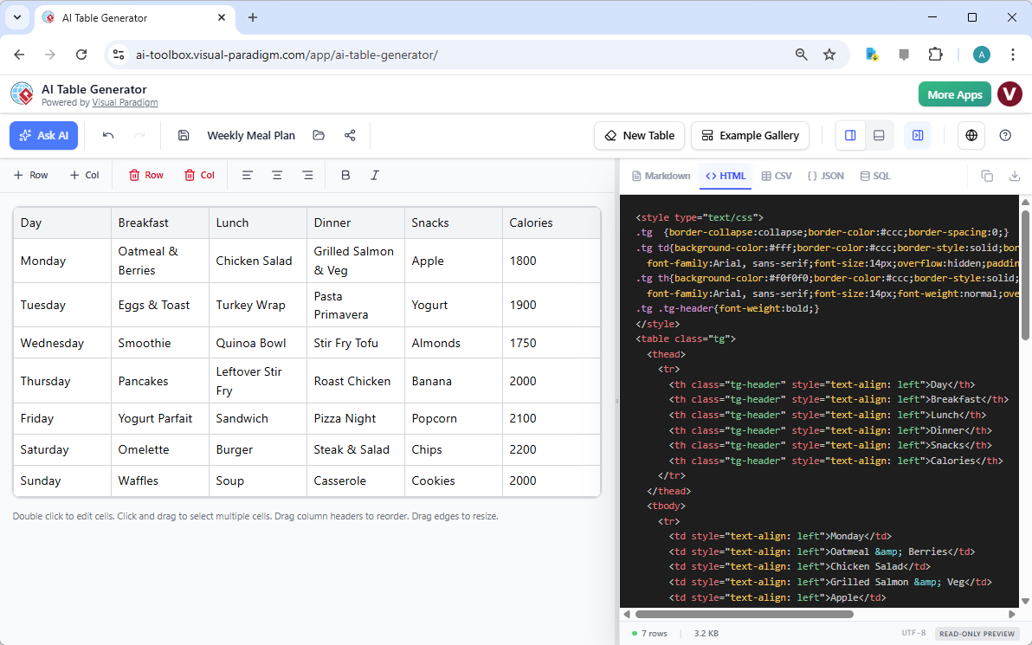Screen dimensions: 1032x645
Task: Switch to horizontal split layout view
Action: pos(879,135)
